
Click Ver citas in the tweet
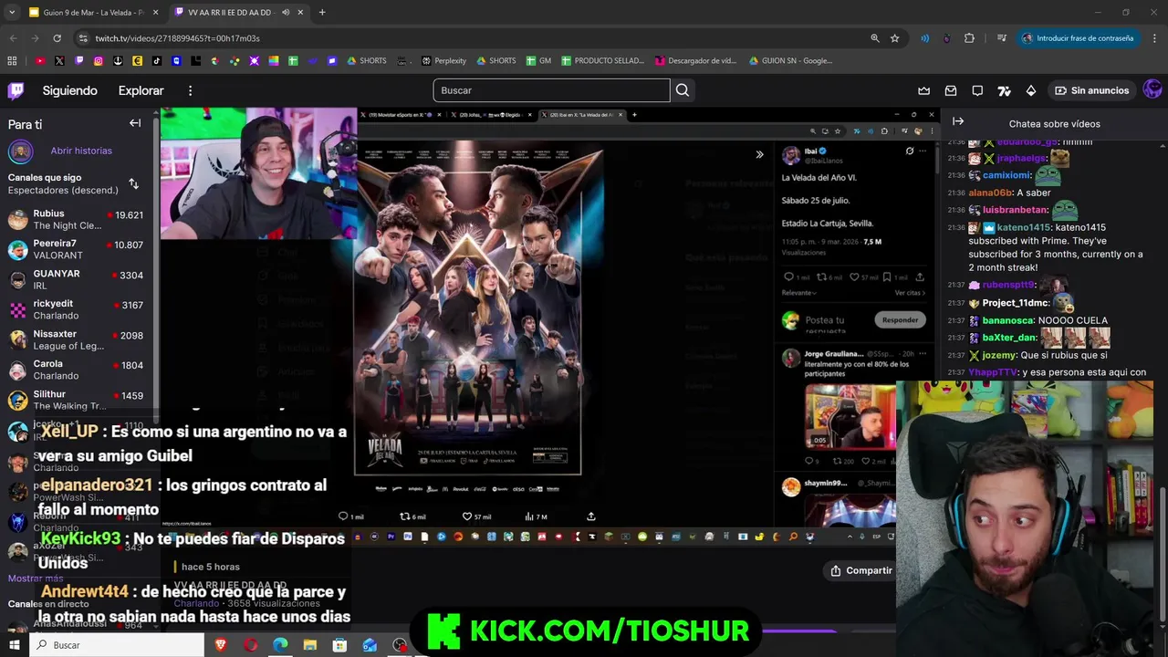click(909, 293)
